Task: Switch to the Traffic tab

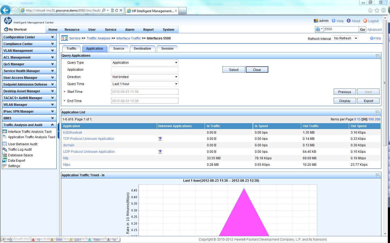Action: 71,49
